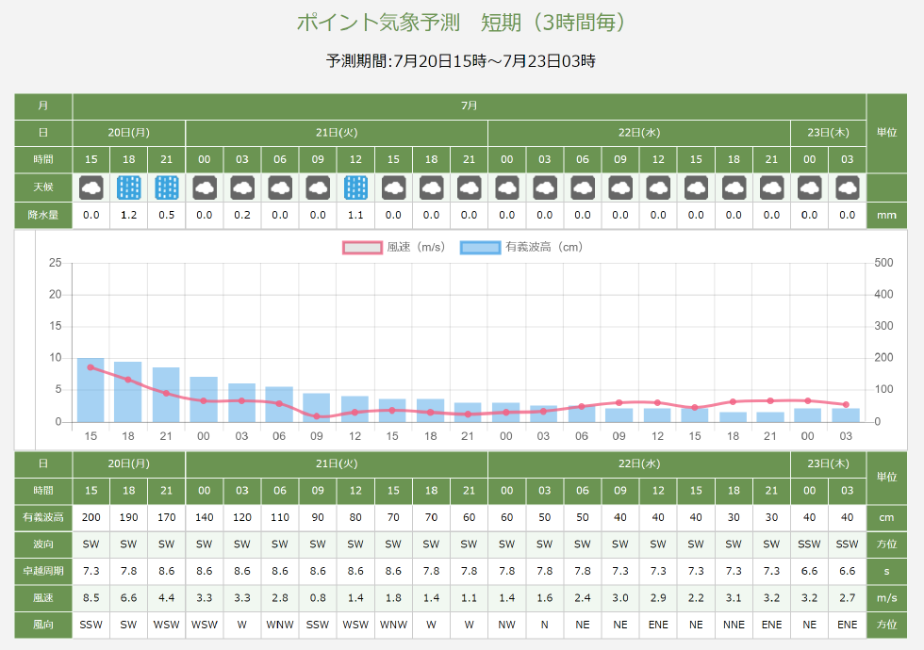Click the cloudy icon for 22日 18時

click(734, 187)
